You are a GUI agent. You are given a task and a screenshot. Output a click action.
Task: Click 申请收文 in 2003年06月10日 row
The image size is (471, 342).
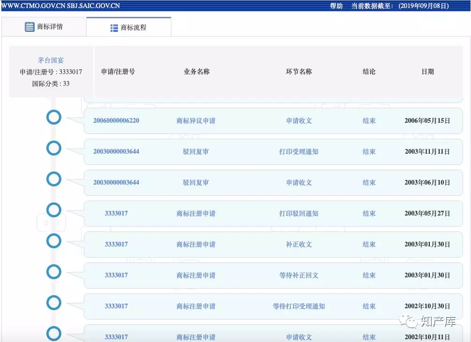[299, 183]
